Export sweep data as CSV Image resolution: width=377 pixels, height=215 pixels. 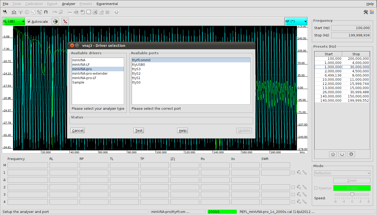(x=70, y=12)
